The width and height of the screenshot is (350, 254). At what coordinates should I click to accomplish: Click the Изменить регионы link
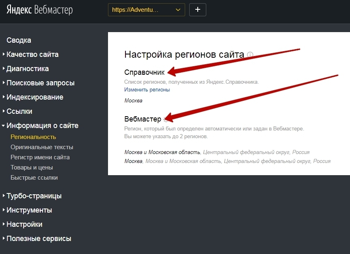click(147, 89)
